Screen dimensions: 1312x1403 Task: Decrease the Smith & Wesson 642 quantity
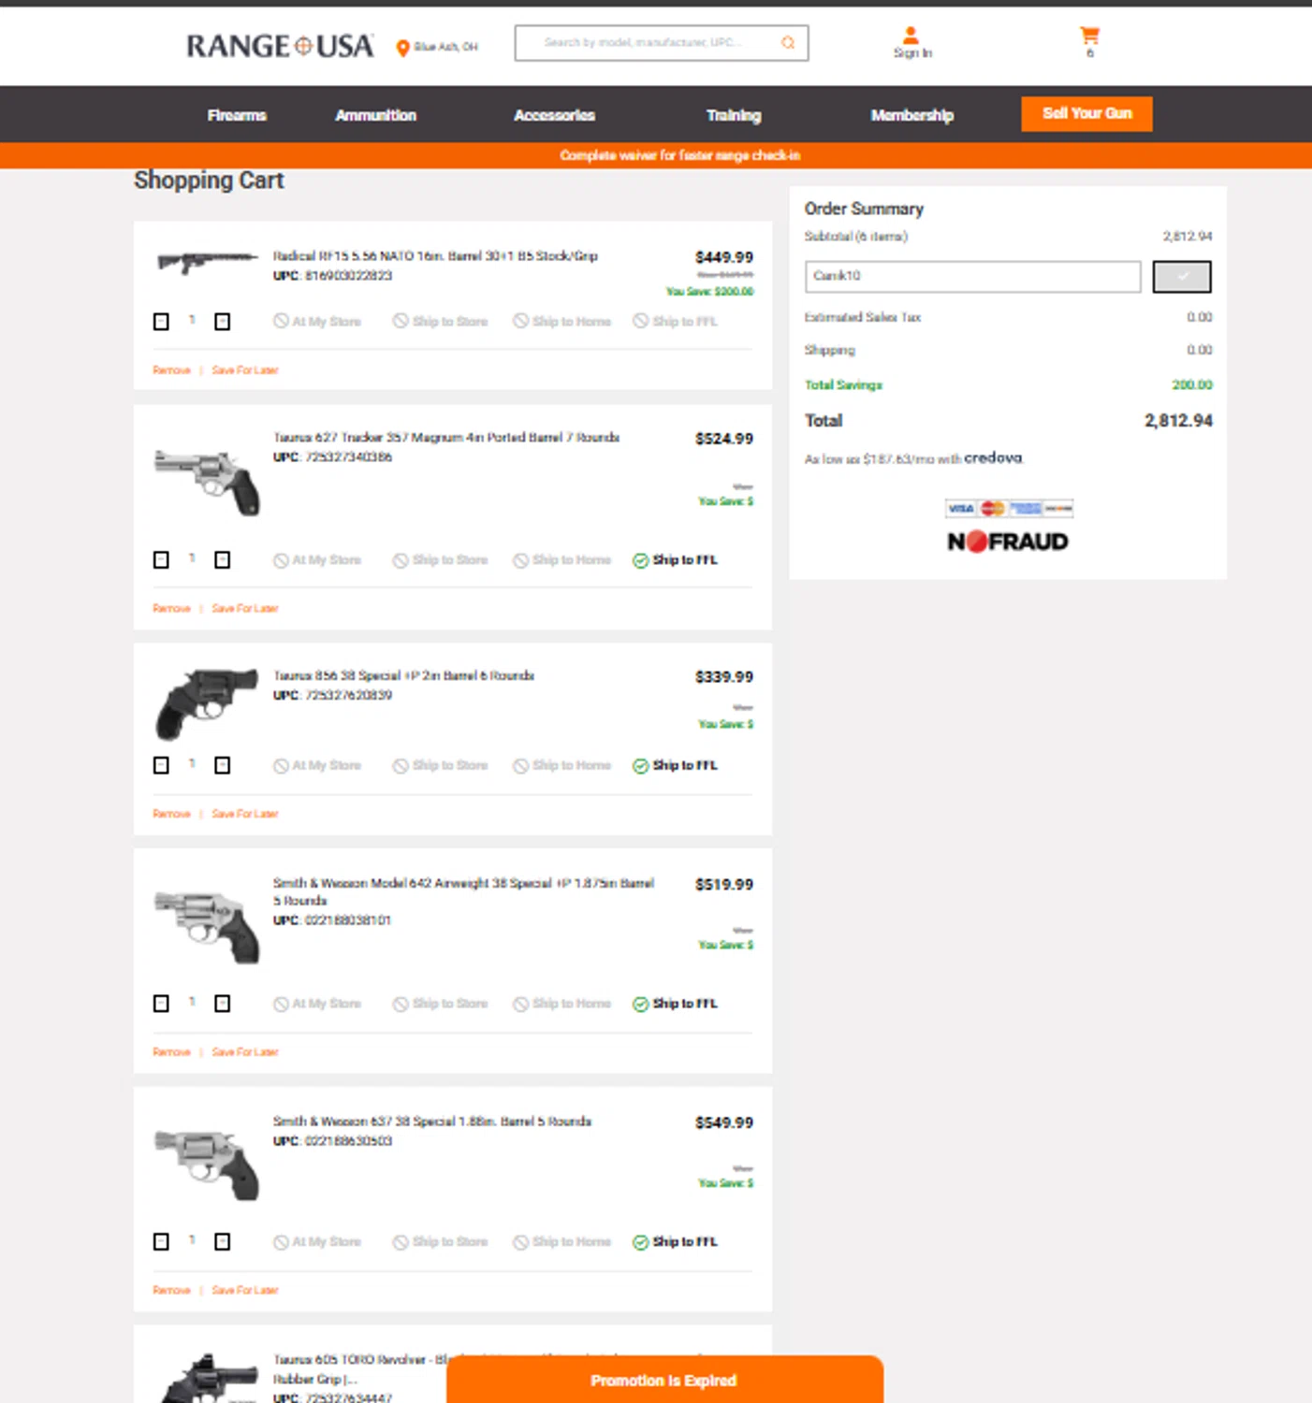tap(161, 1004)
